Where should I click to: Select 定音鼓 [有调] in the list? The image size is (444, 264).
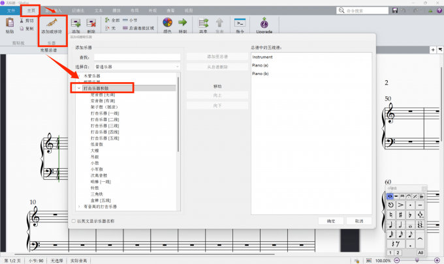click(x=103, y=101)
